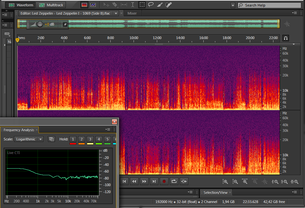Select the Razor tool

(115, 5)
